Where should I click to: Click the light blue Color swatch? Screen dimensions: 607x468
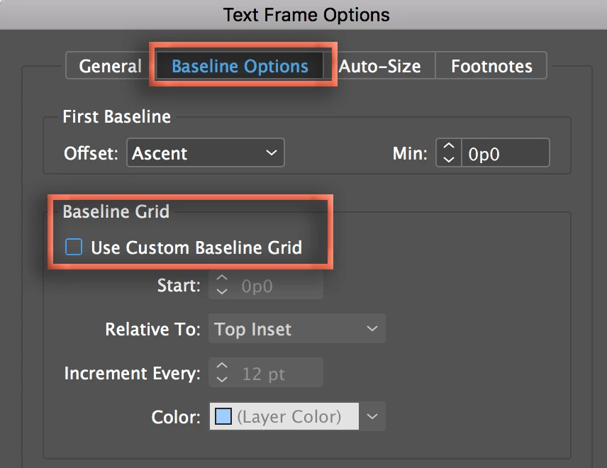[223, 416]
